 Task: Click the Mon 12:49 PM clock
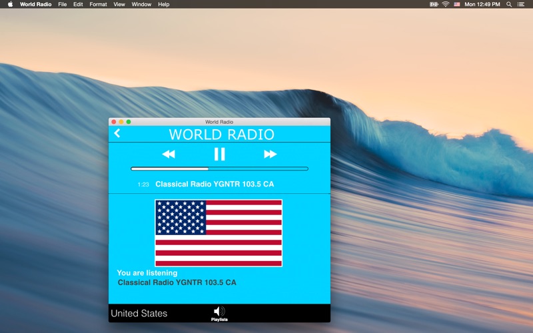[482, 5]
